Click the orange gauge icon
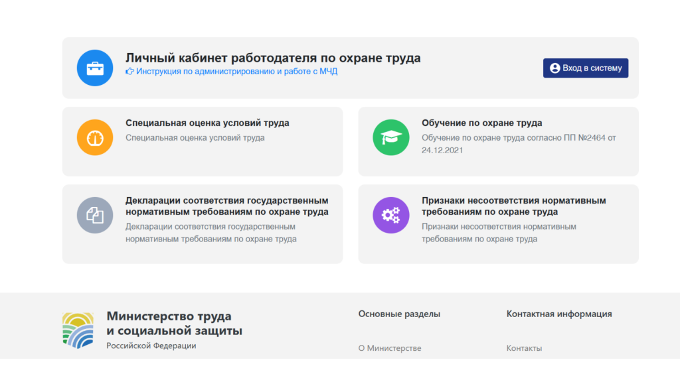 (x=95, y=137)
